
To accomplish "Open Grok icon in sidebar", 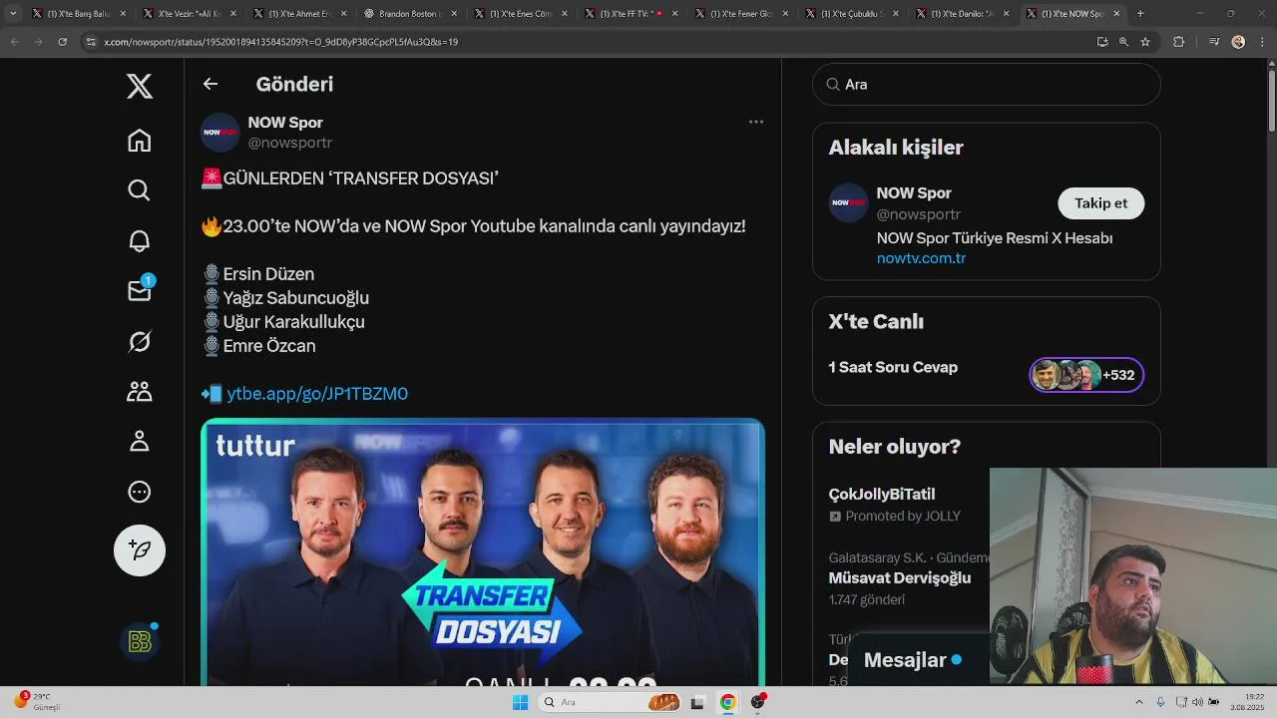I will click(x=140, y=342).
